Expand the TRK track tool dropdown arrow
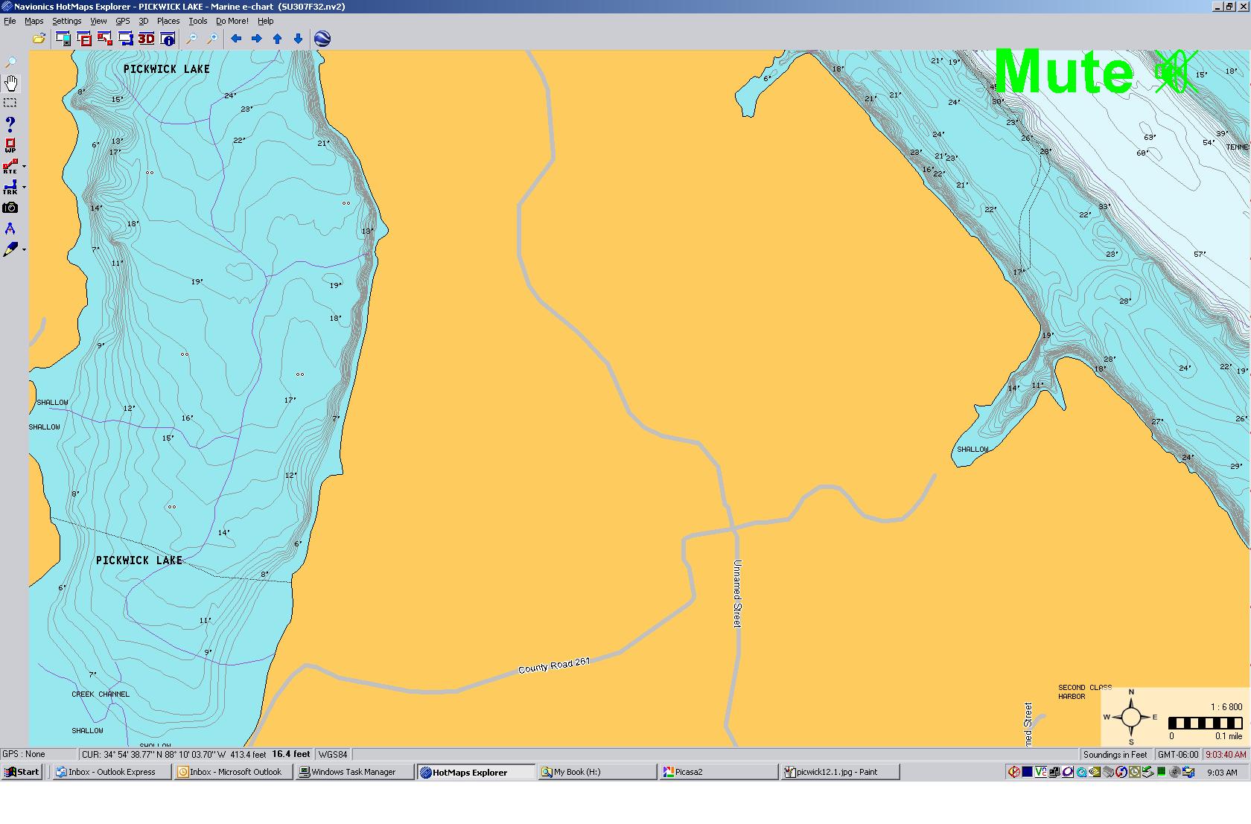The height and width of the screenshot is (824, 1251). [x=25, y=188]
